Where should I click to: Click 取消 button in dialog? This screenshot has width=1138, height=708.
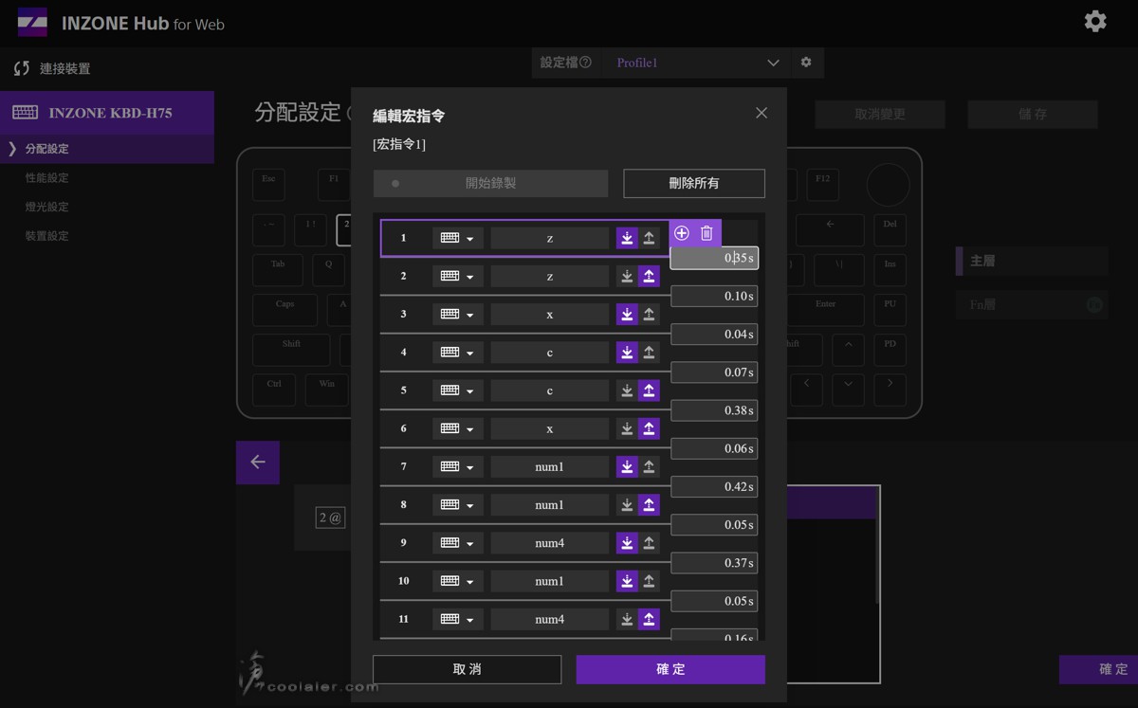point(468,669)
